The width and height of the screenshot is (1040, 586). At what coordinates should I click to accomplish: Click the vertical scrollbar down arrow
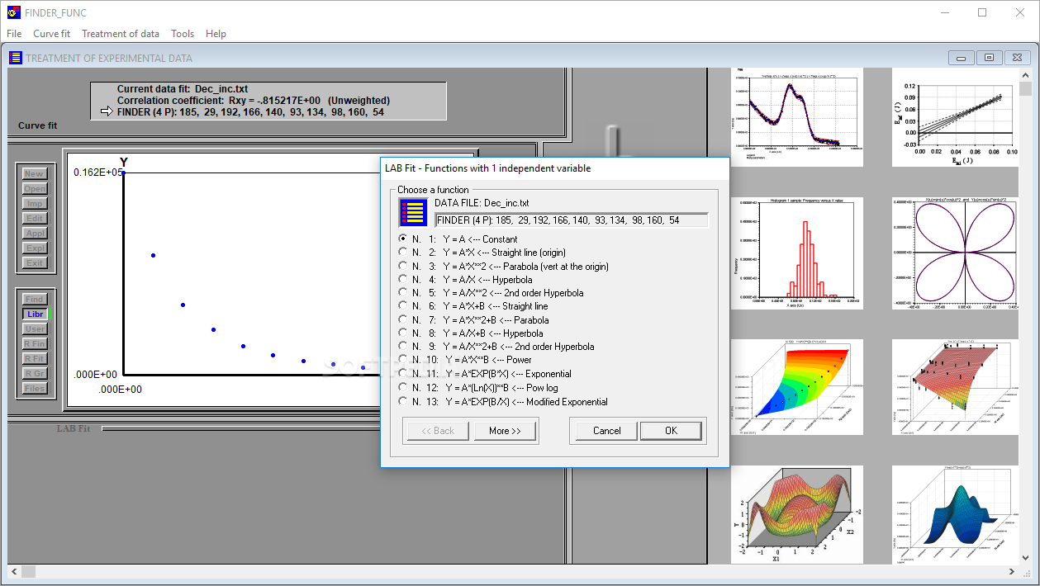(x=1025, y=558)
